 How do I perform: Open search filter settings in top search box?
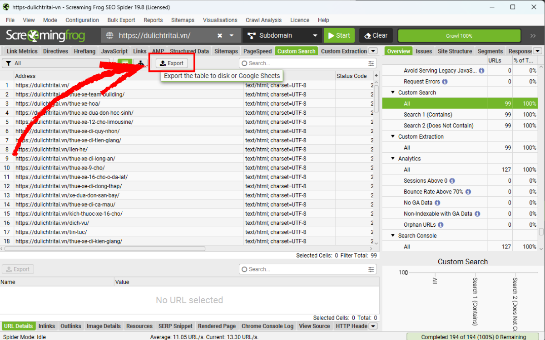[x=371, y=63]
